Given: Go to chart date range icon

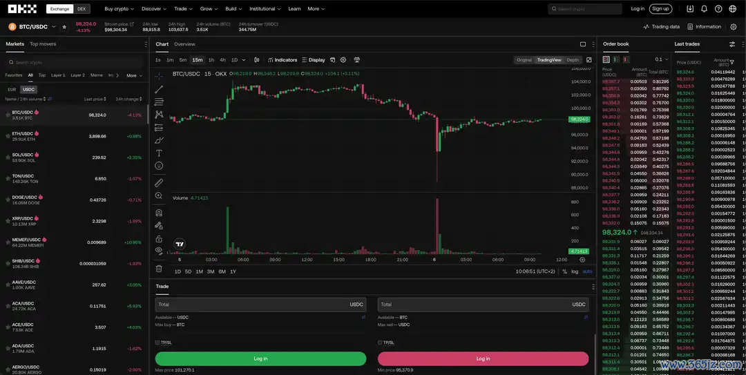Looking at the screenshot, I should pos(332,60).
